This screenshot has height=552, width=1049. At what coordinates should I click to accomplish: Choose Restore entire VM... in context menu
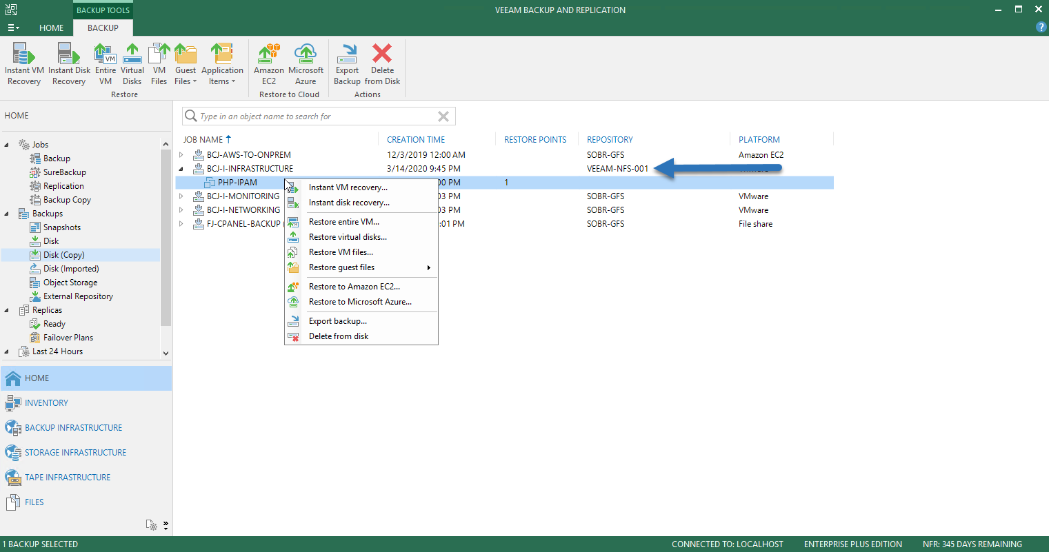click(x=361, y=222)
